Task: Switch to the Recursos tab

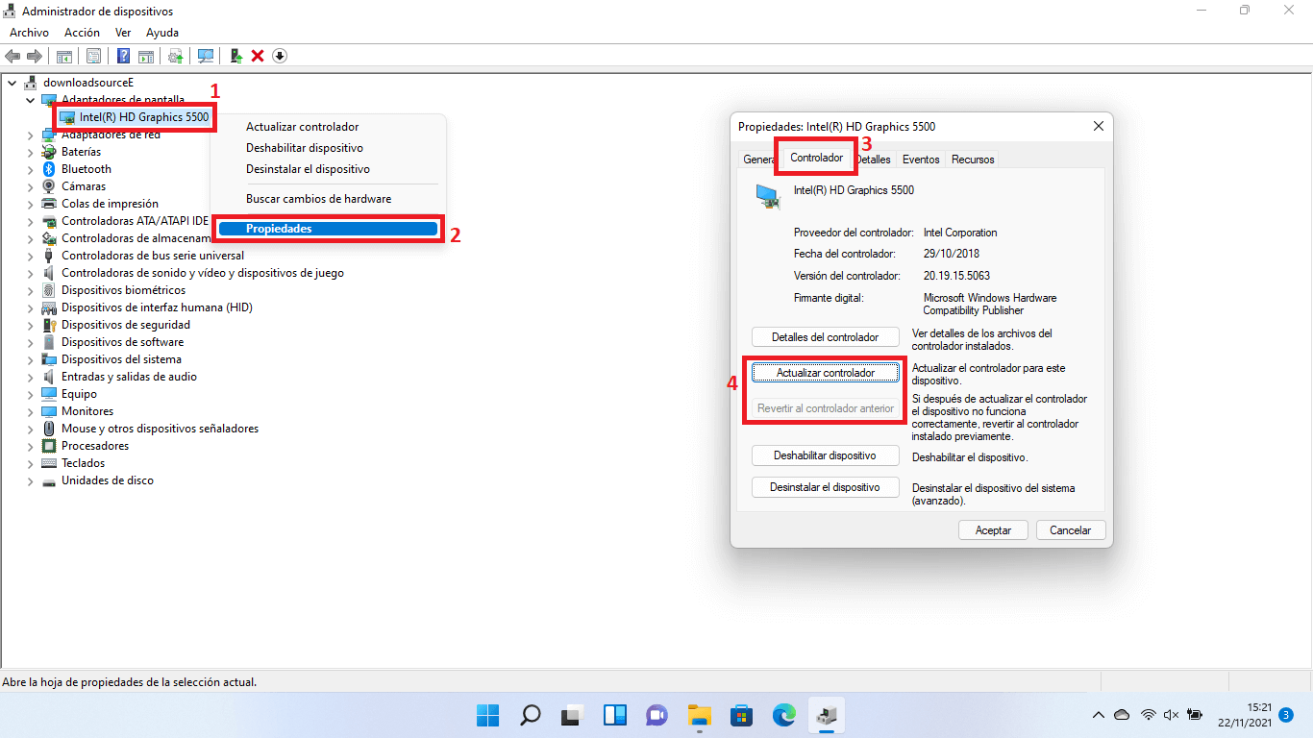Action: pyautogui.click(x=973, y=160)
